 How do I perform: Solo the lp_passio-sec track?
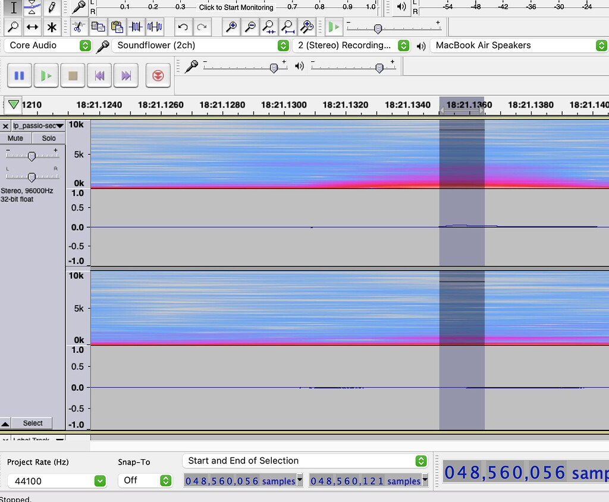[x=48, y=138]
